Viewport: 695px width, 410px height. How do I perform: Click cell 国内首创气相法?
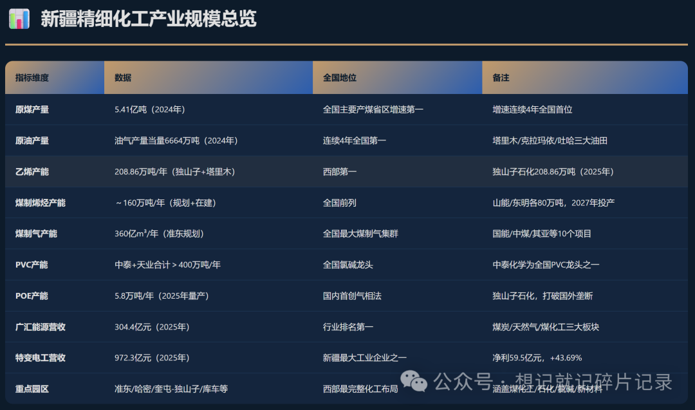[352, 295]
